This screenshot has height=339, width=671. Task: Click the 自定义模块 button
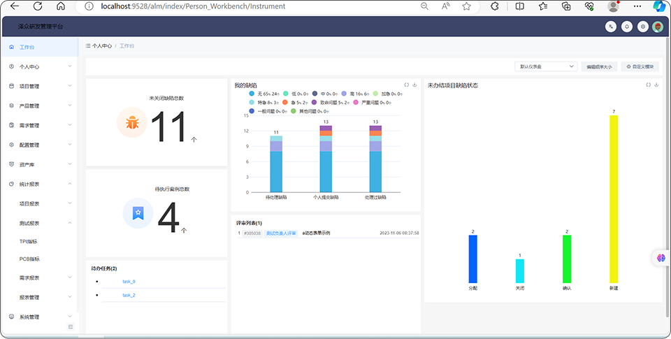640,66
